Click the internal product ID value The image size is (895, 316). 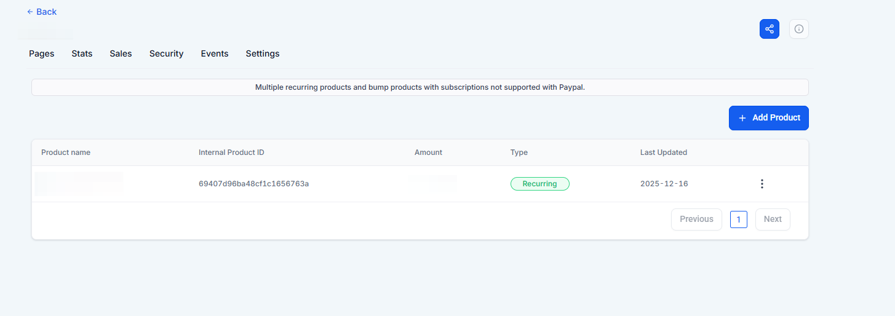253,184
